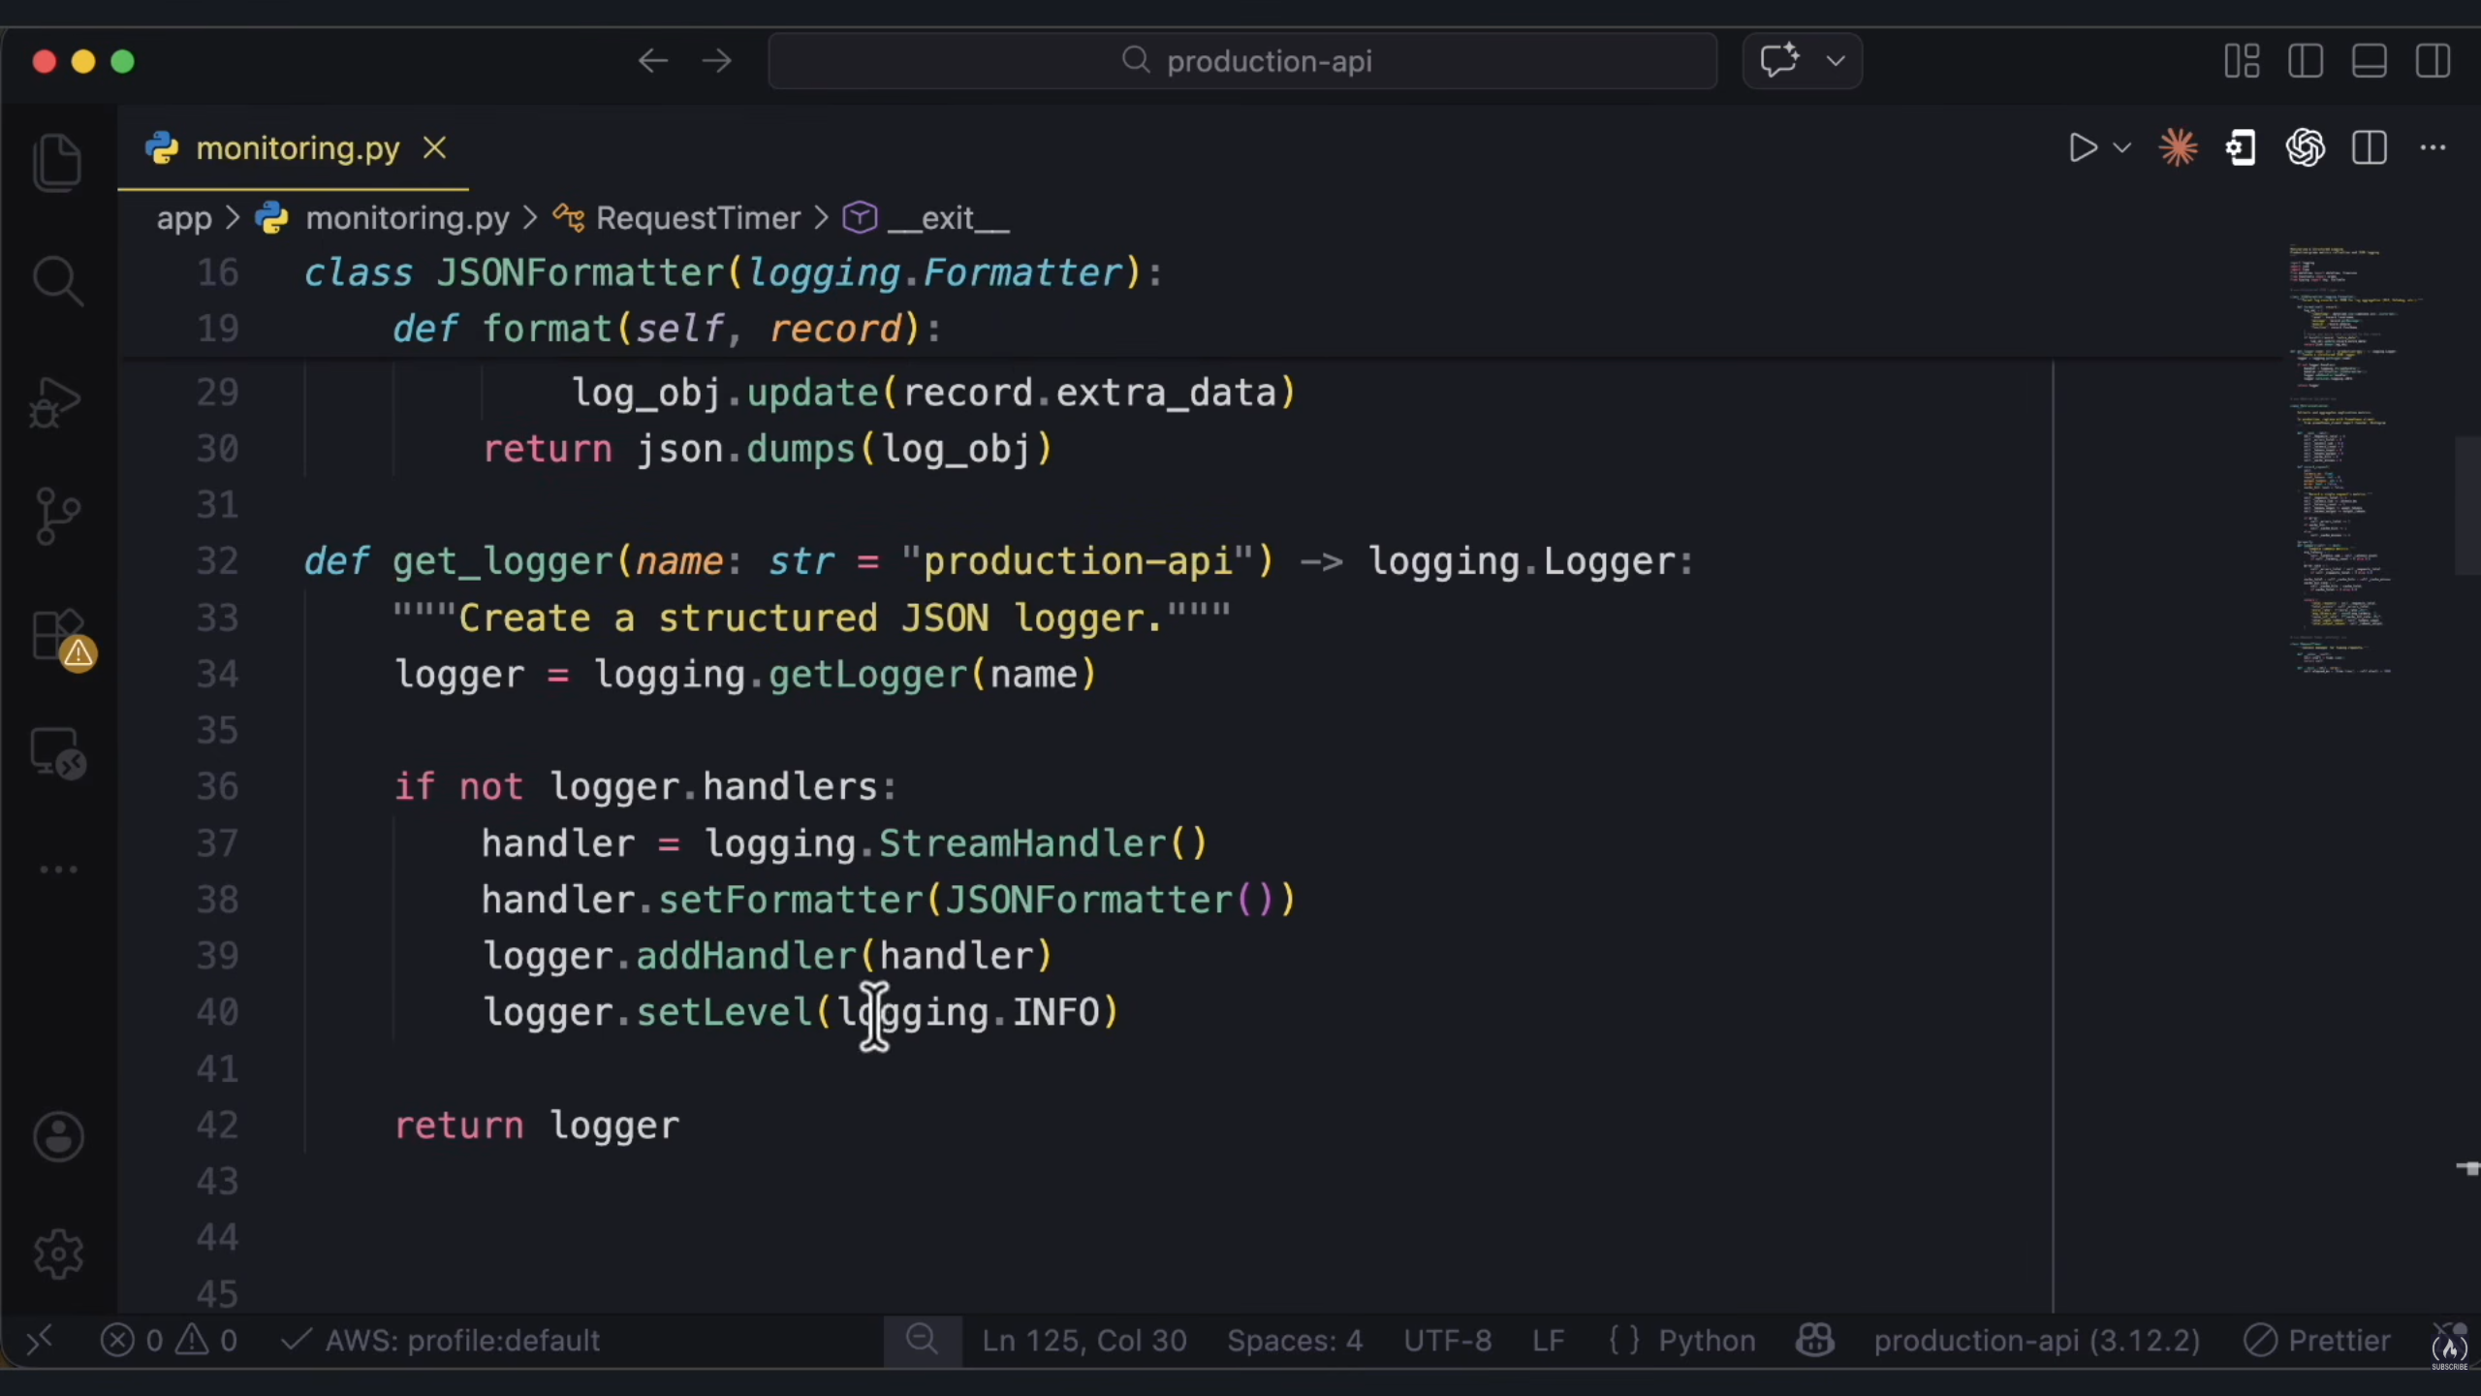Close the monitoring.py tab
Screen dimensions: 2481x1396
(435, 148)
